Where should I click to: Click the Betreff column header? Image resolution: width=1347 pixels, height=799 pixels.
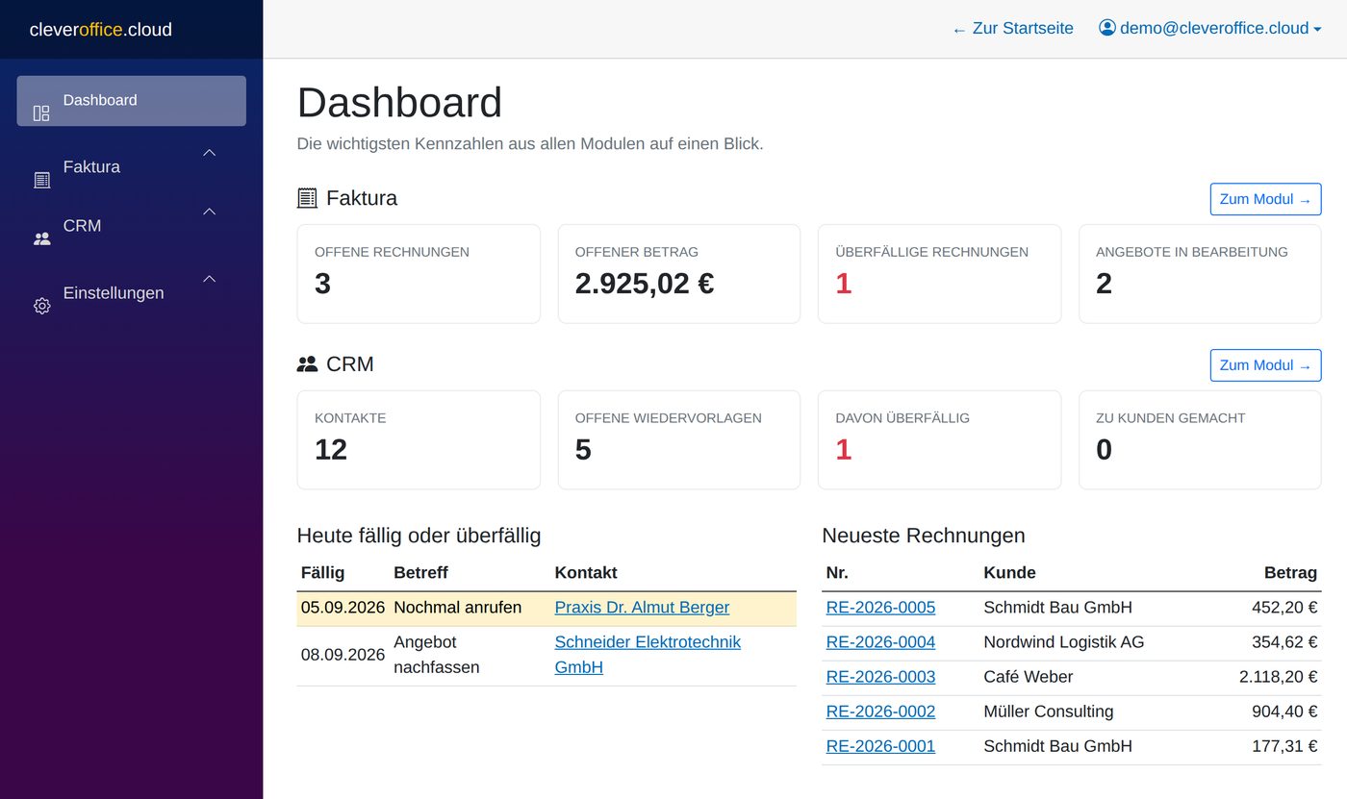pyautogui.click(x=420, y=573)
